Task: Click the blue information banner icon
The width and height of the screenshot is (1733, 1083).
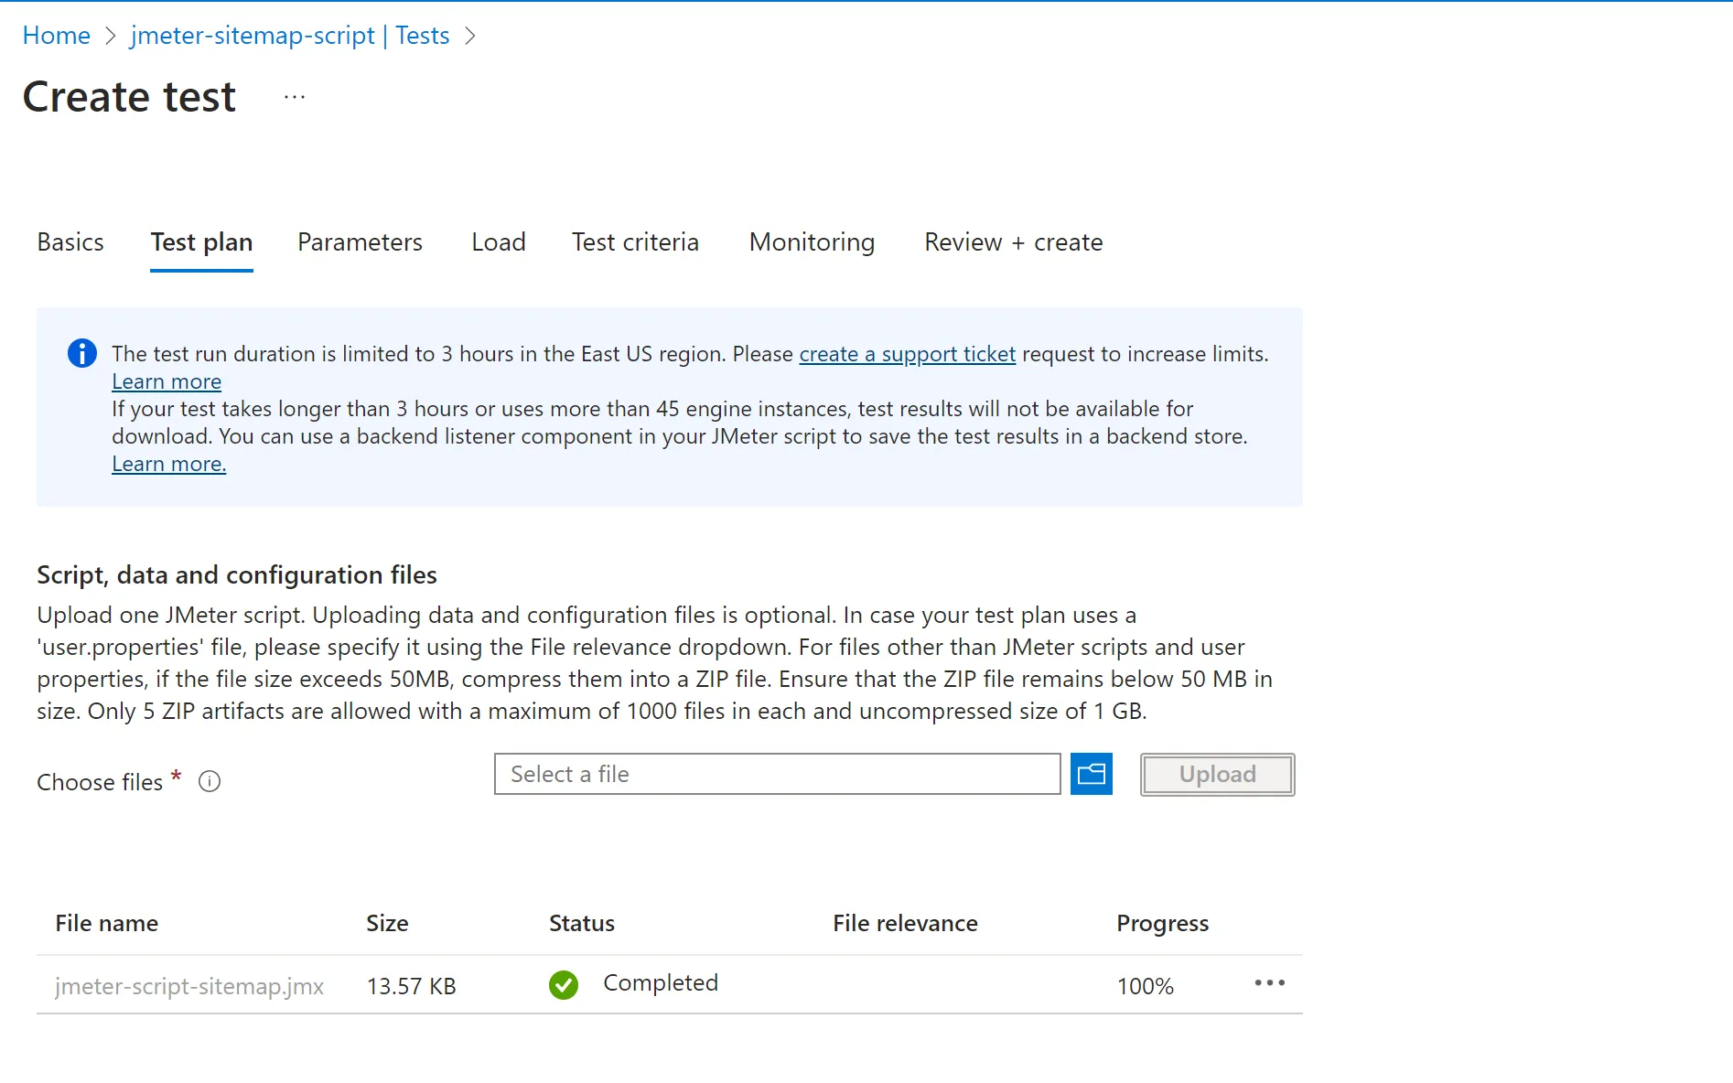Action: tap(82, 353)
